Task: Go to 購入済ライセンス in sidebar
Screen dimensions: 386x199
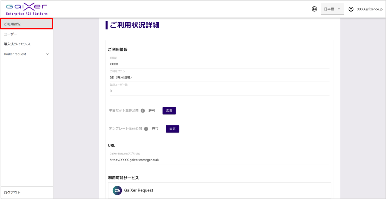Action: pos(17,44)
